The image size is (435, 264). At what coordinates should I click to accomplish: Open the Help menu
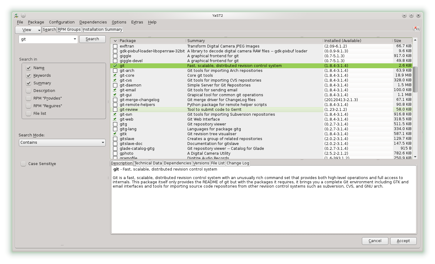152,22
